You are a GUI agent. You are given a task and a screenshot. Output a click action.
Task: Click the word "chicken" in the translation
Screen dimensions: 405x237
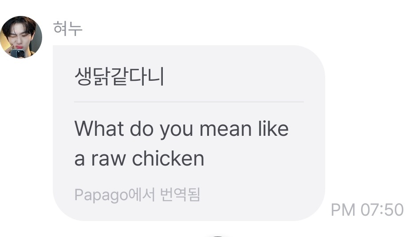click(x=168, y=158)
